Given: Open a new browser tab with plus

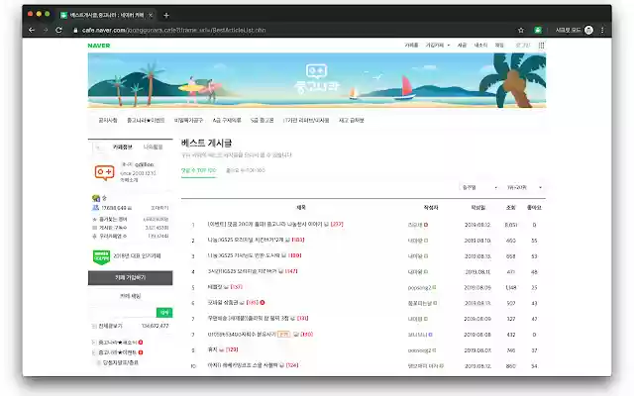Looking at the screenshot, I should coord(166,16).
